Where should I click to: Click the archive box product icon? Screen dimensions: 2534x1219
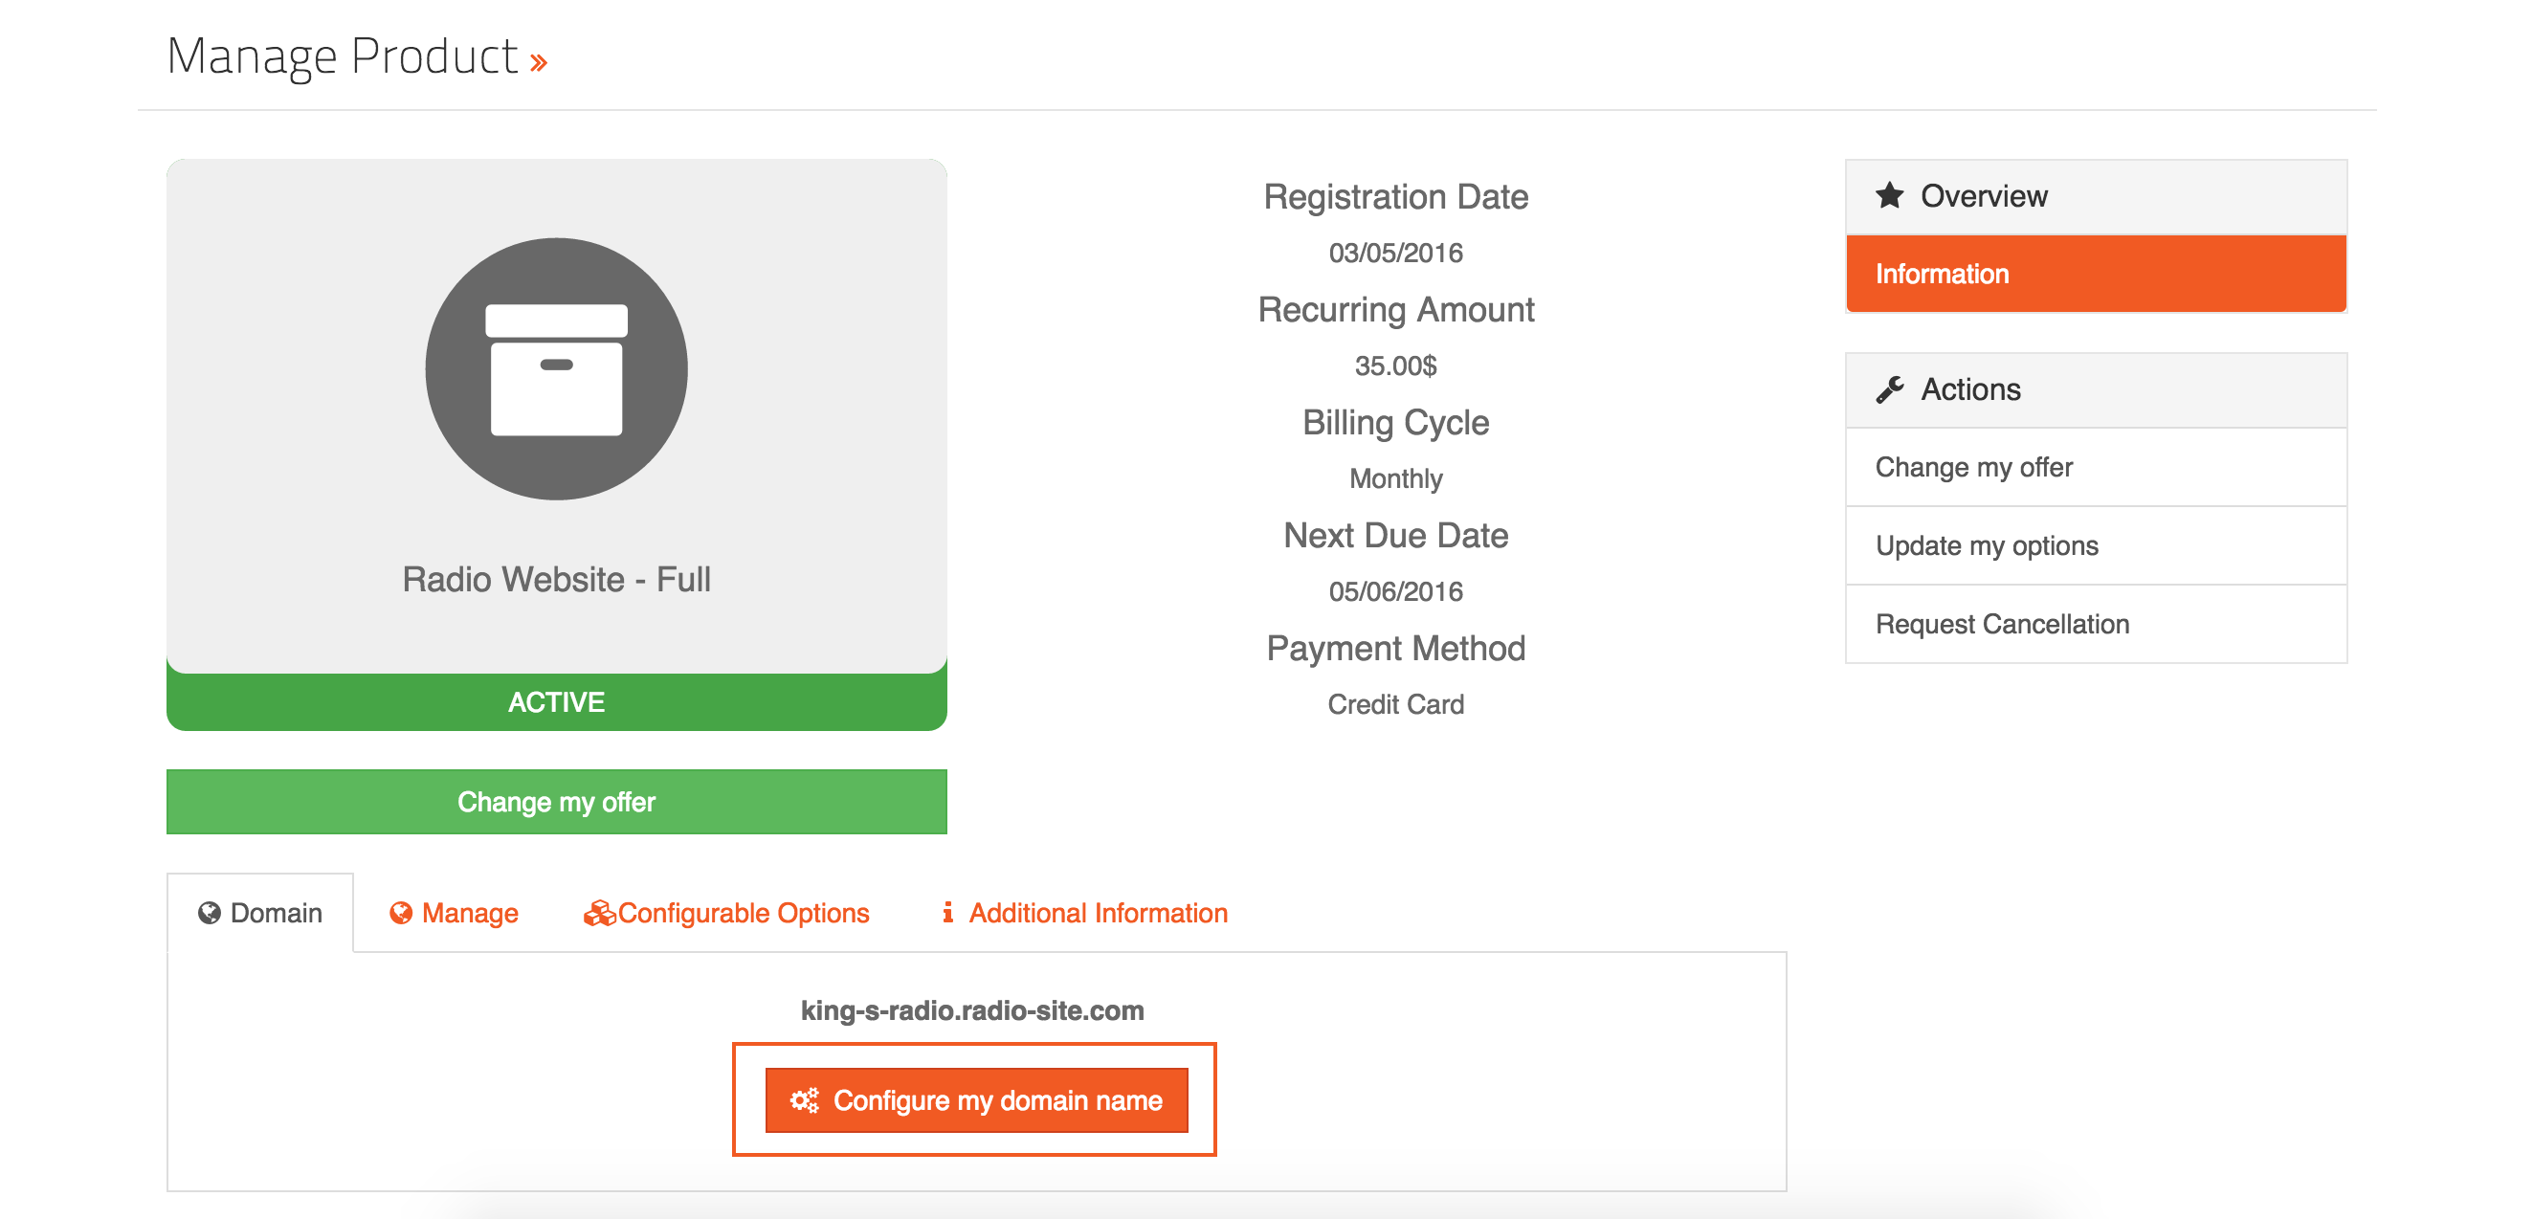click(x=556, y=369)
